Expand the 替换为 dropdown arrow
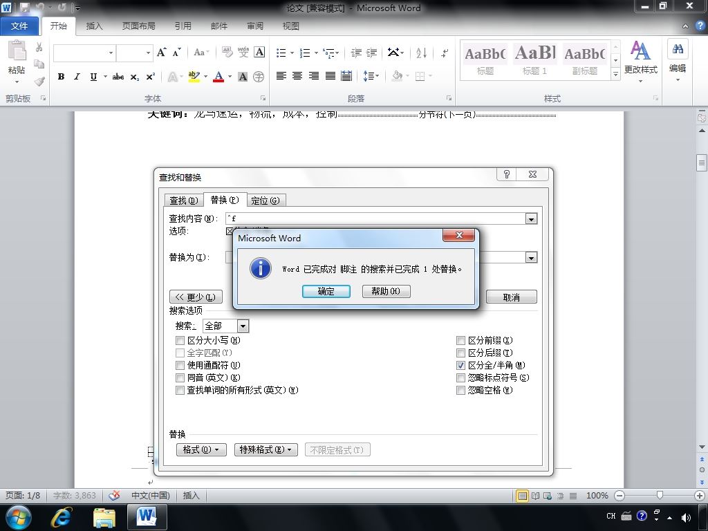Viewport: 708px width, 531px height. pos(531,258)
